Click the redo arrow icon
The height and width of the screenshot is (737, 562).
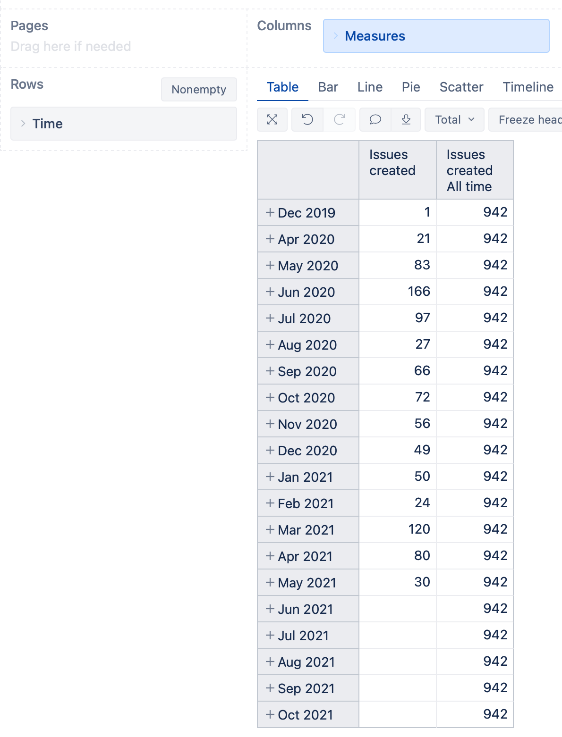point(339,120)
